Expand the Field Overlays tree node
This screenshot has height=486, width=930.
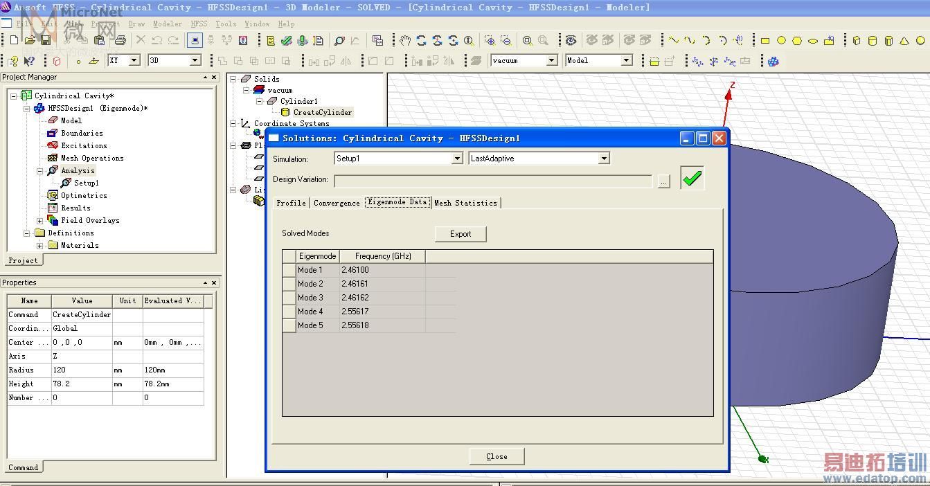(x=40, y=221)
